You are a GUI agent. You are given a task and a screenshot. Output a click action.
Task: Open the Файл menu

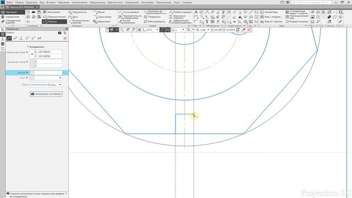click(x=10, y=2)
